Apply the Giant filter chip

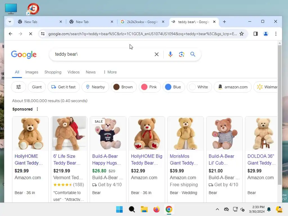(x=37, y=87)
